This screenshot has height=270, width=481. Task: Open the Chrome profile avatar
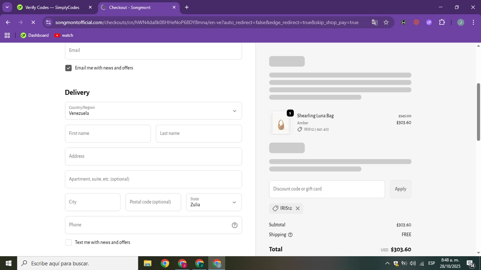[x=460, y=22]
